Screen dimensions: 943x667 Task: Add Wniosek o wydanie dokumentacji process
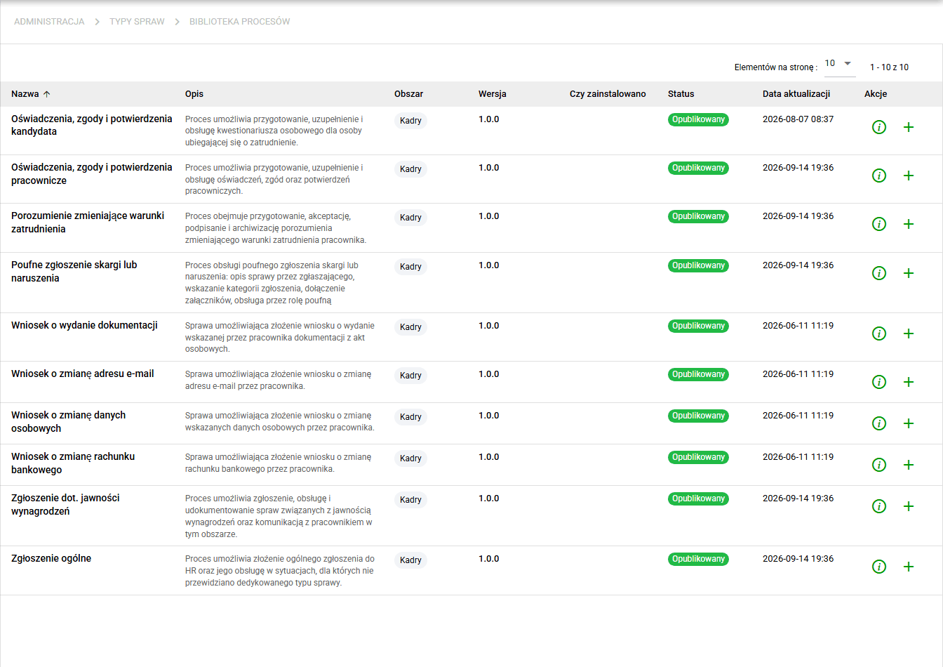pos(909,333)
